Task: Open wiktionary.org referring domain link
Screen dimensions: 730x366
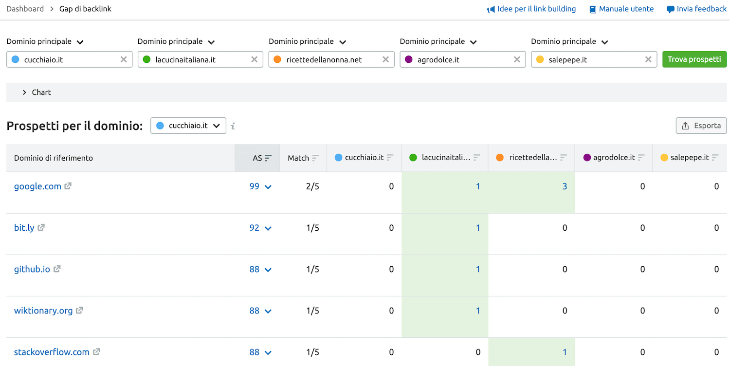Action: tap(43, 310)
